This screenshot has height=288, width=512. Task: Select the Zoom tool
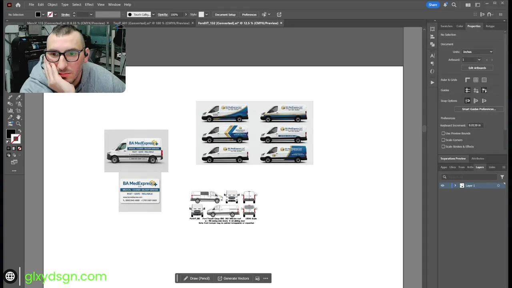[x=18, y=124]
